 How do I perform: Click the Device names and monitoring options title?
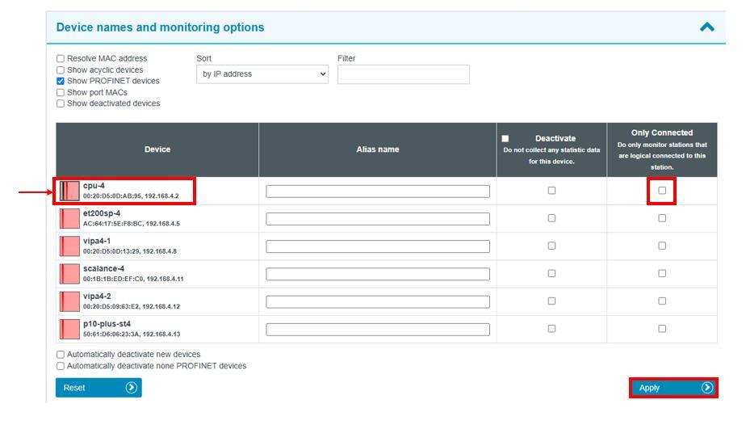pyautogui.click(x=161, y=27)
